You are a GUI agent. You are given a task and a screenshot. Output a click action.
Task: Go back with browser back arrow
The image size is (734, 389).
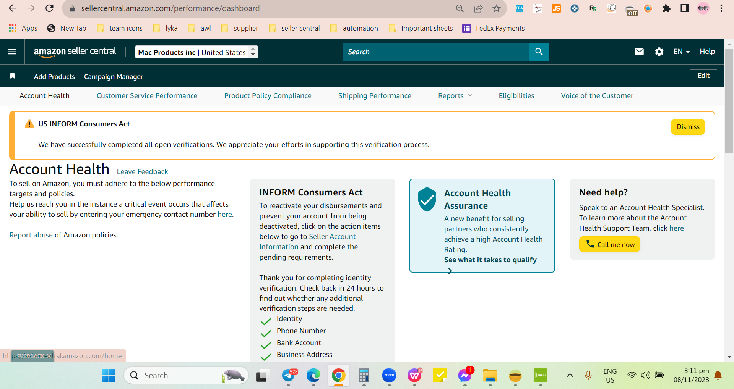[12, 8]
